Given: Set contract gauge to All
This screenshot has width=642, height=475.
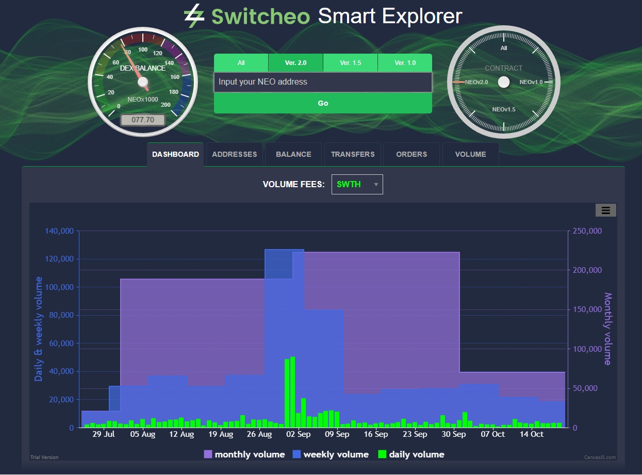Looking at the screenshot, I should [504, 48].
